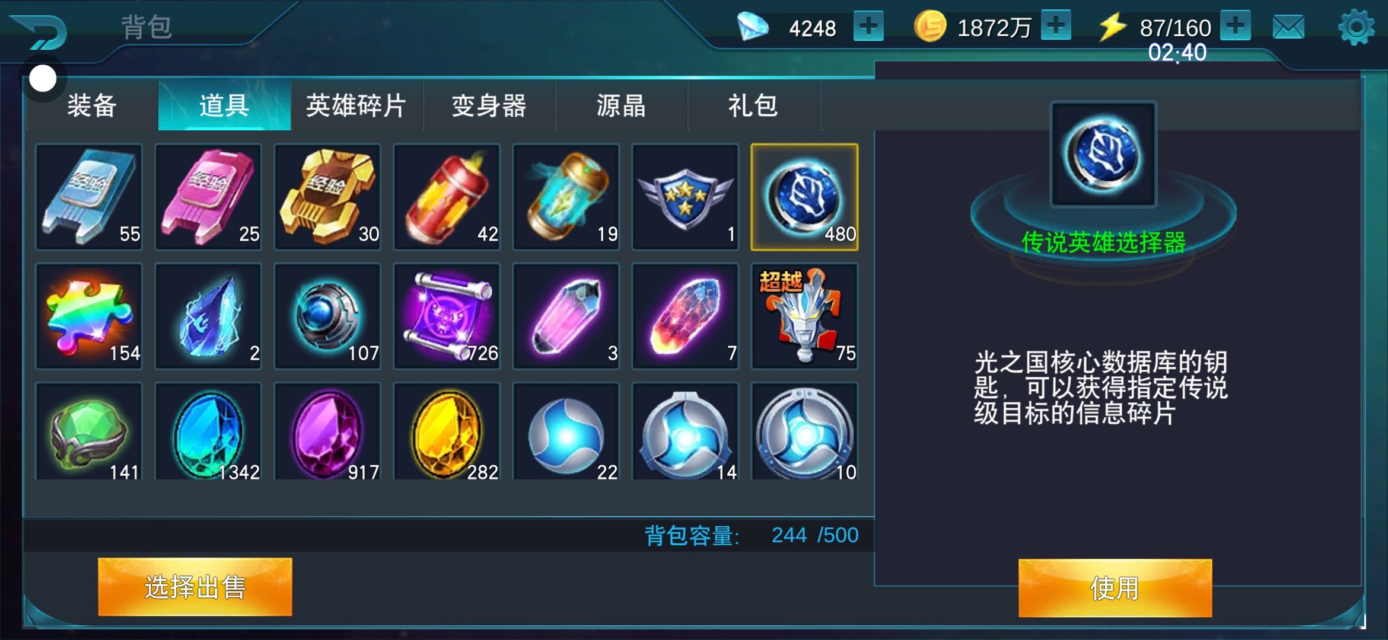Select the star shield badge item
Screen dimensions: 1388x640
click(685, 197)
